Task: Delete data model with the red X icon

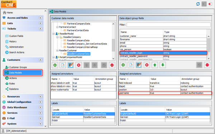Action: coord(78,65)
